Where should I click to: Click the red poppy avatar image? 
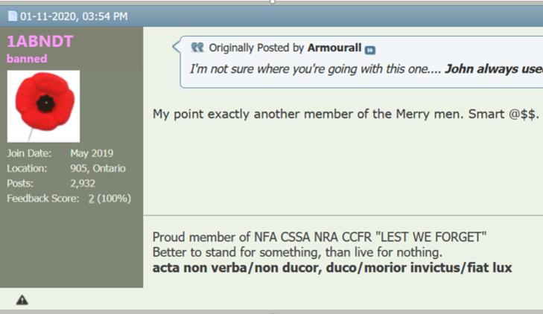[43, 106]
